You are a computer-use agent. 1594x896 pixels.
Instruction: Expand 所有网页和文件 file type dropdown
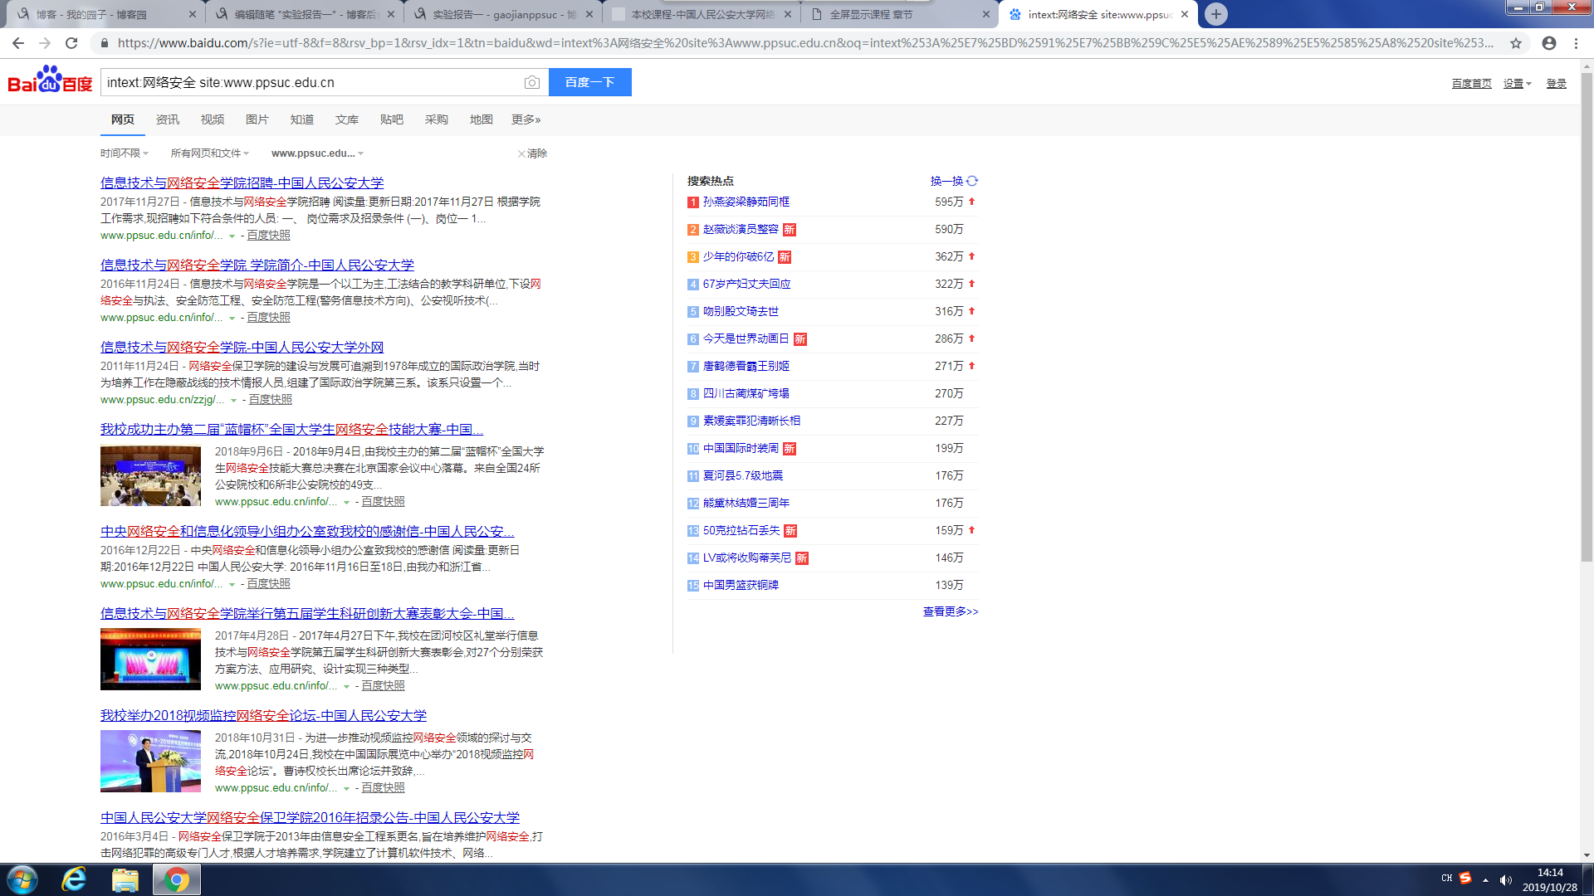pos(209,153)
